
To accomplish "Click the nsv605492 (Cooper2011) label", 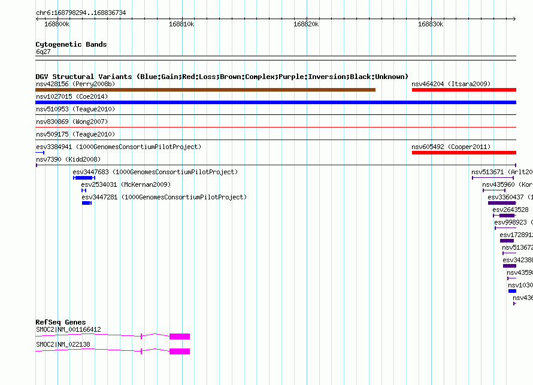I will coord(451,147).
